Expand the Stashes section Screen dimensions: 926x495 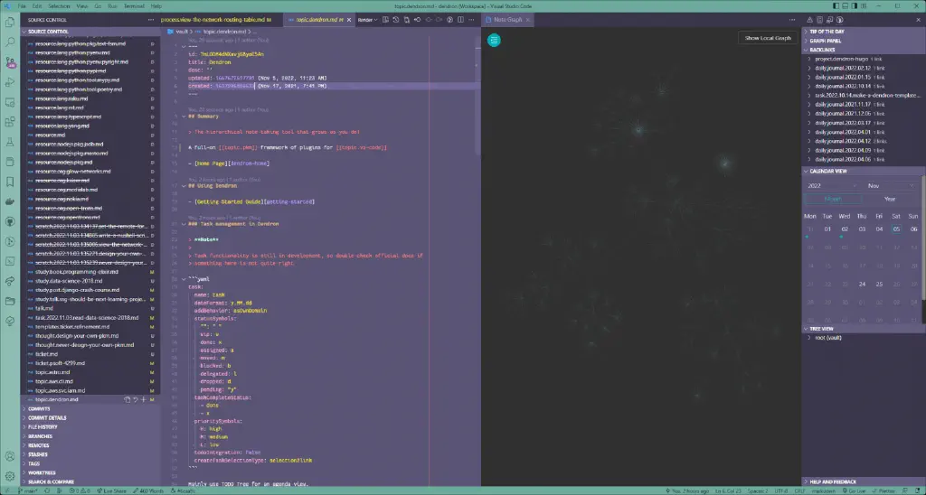90,454
